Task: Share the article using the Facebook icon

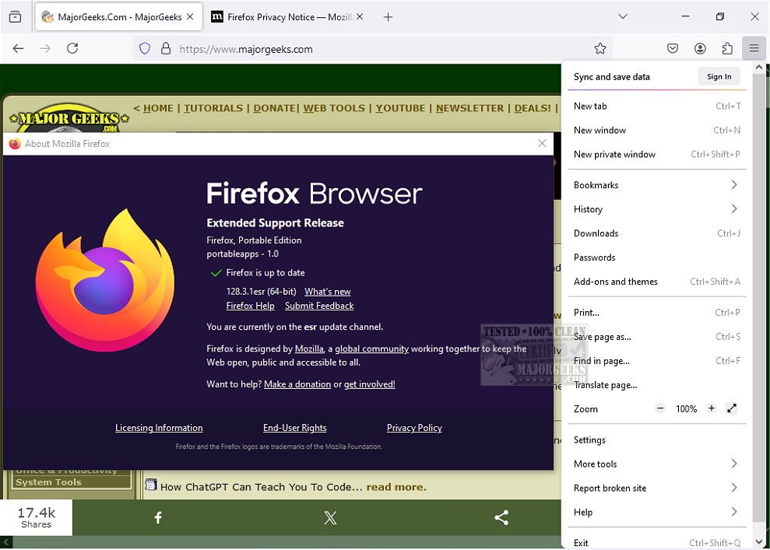Action: click(x=158, y=517)
